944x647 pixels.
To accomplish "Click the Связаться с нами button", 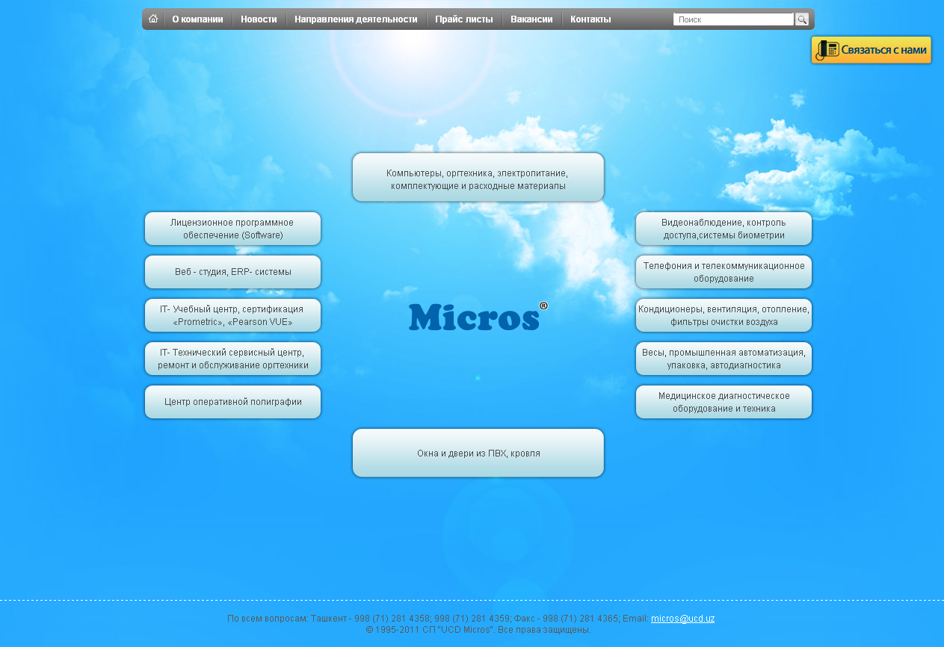I will pyautogui.click(x=871, y=50).
